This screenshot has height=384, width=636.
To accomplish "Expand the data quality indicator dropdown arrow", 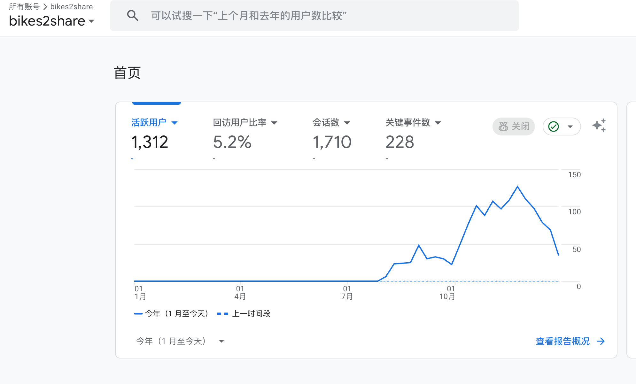I will [570, 127].
